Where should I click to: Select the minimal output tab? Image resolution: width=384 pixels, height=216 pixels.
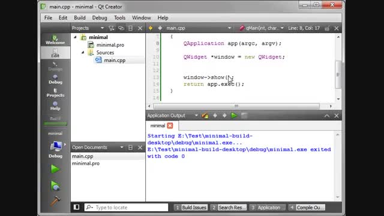(x=157, y=125)
